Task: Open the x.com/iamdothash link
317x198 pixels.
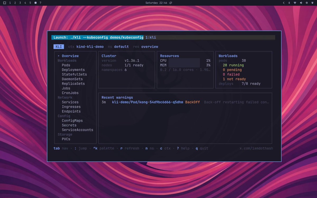Action: (x=256, y=148)
